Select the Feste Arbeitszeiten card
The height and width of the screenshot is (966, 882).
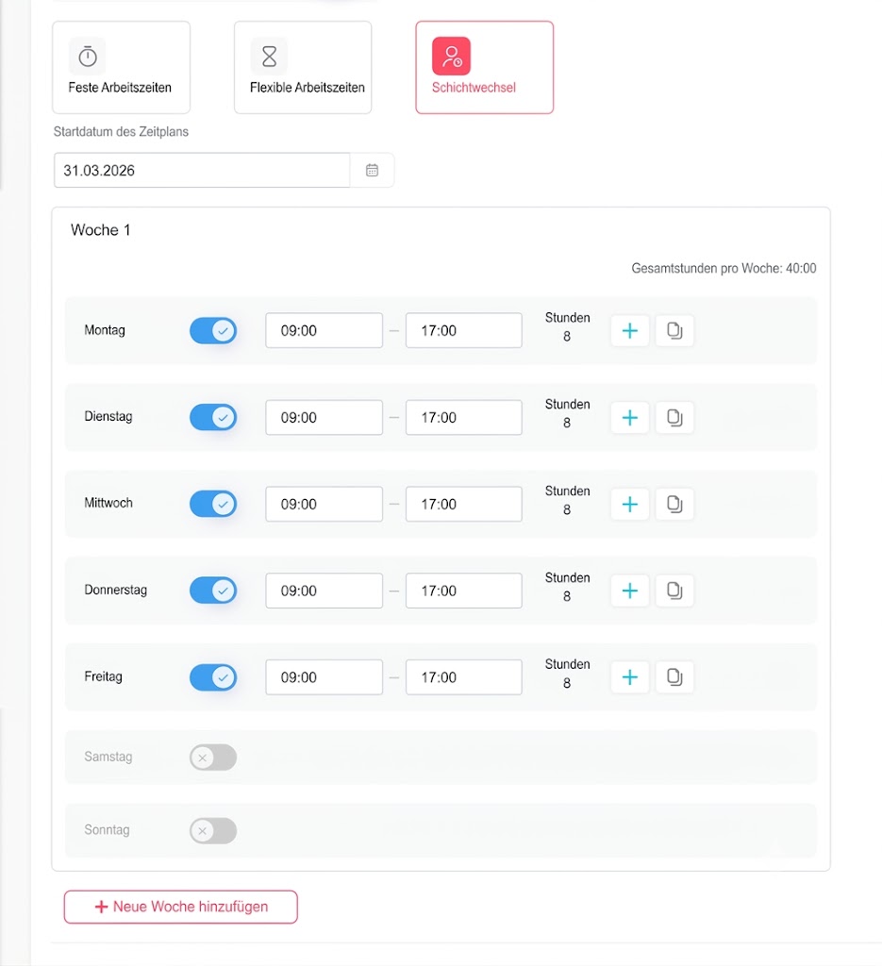122,67
